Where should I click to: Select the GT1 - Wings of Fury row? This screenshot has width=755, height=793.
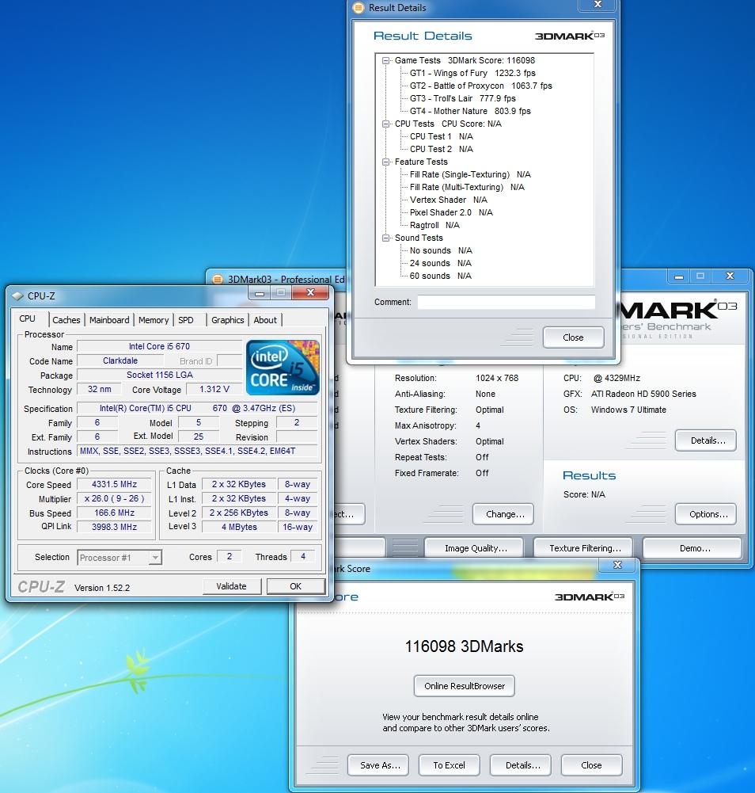[472, 74]
